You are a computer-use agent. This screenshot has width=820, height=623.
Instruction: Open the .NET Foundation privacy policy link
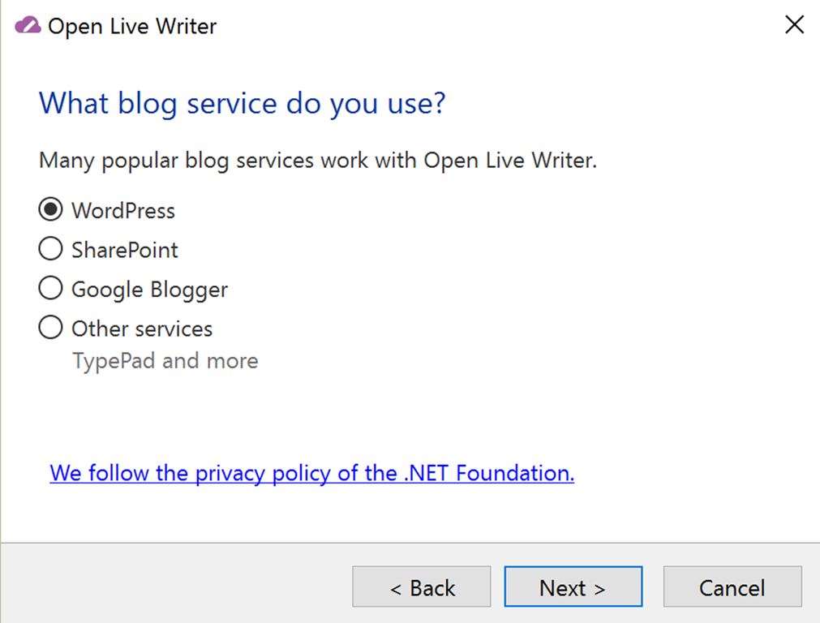pyautogui.click(x=312, y=473)
